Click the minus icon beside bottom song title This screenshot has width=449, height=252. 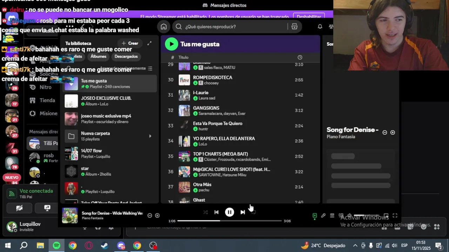[x=150, y=216]
